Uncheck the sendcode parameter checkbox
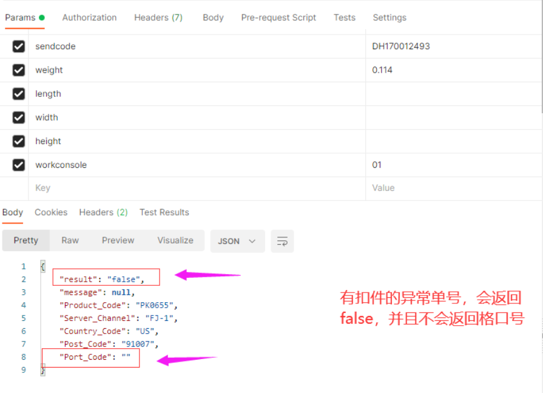 click(19, 47)
